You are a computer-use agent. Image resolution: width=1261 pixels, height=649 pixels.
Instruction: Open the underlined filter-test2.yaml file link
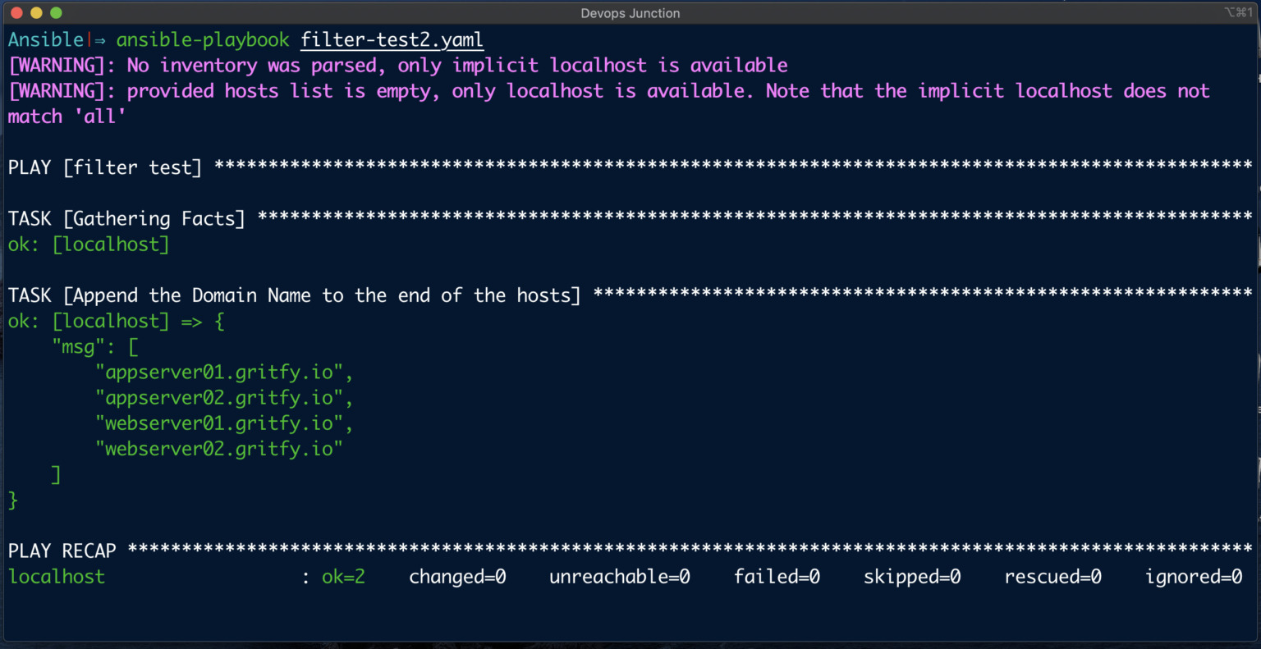(x=392, y=39)
